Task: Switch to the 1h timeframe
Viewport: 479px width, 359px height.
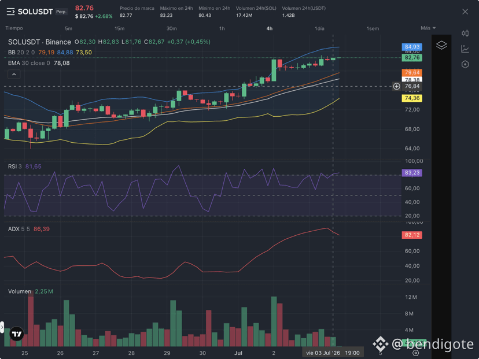Action: click(x=222, y=28)
